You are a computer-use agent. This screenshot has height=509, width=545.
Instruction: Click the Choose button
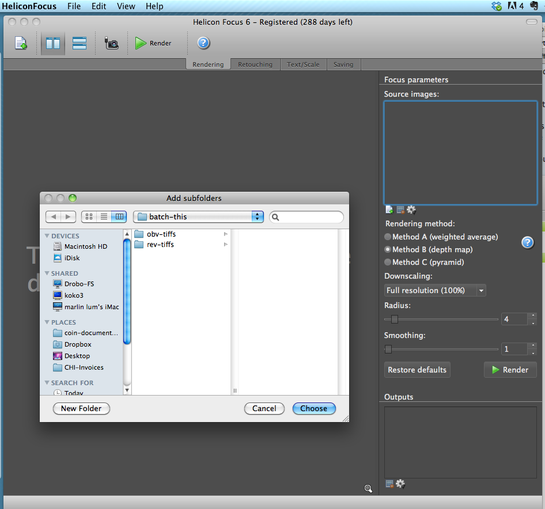tap(314, 409)
